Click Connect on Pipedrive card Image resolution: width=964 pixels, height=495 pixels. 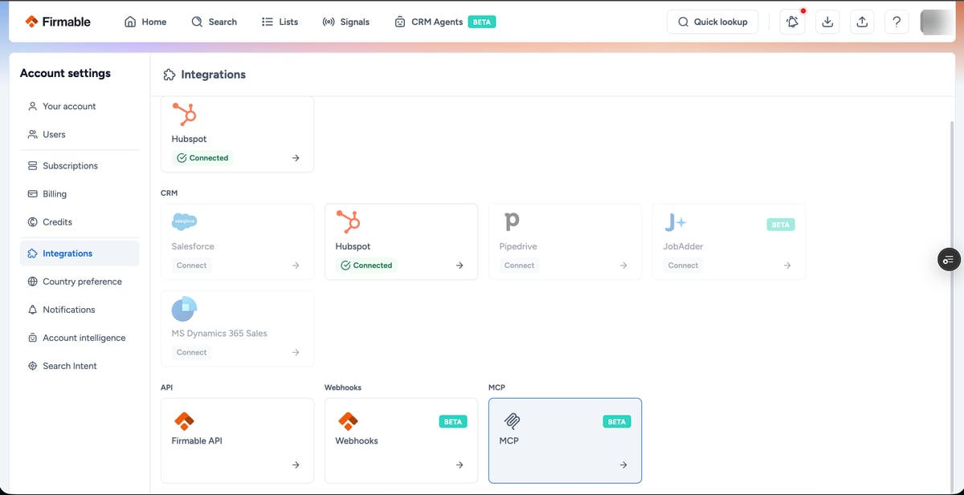[519, 266]
